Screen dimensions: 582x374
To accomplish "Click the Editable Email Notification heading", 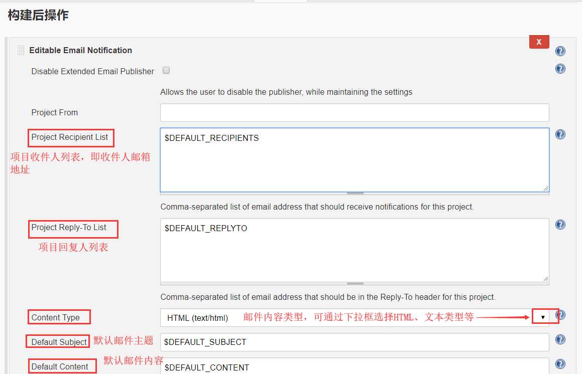I will (80, 50).
